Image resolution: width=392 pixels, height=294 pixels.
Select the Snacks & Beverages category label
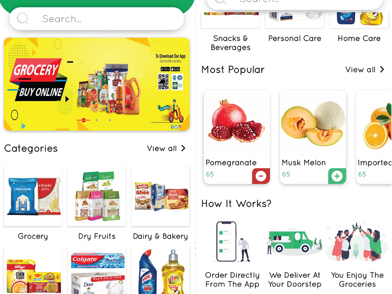click(x=230, y=43)
